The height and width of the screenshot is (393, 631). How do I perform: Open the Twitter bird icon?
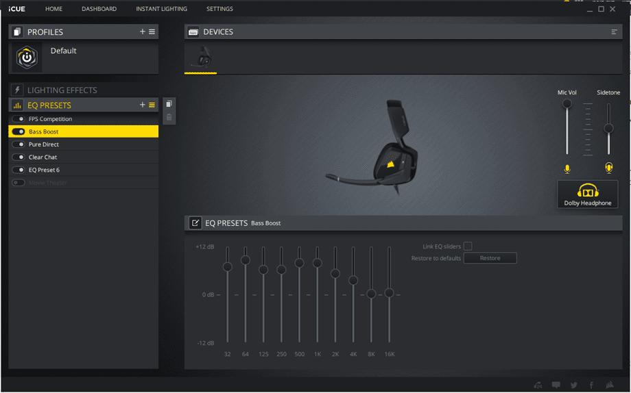[x=573, y=385]
